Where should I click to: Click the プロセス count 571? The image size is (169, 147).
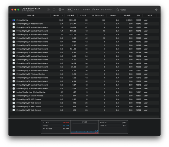click(125, 125)
